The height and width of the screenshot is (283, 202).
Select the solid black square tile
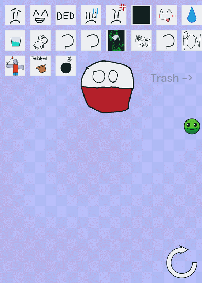142,15
